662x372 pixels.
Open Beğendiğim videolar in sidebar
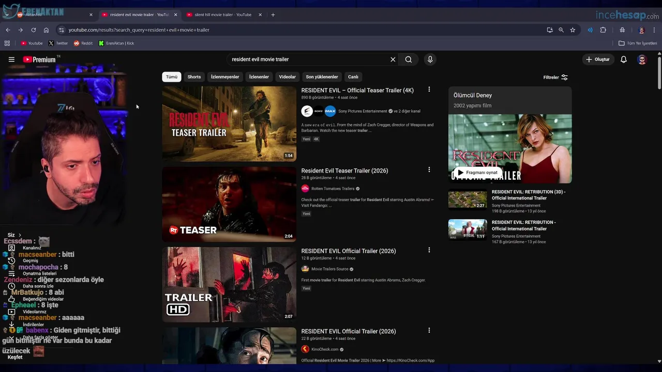click(x=43, y=299)
